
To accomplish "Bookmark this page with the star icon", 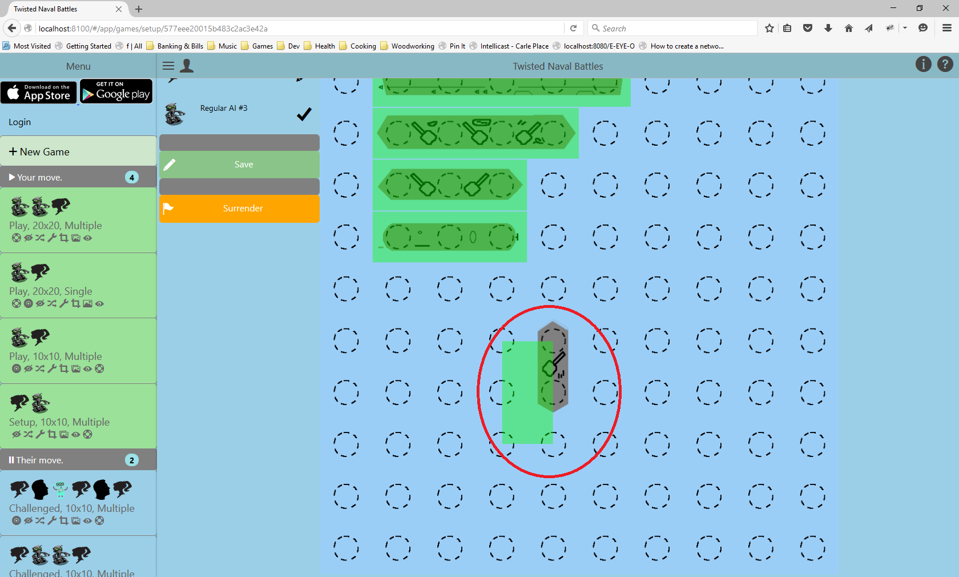I will tap(769, 28).
